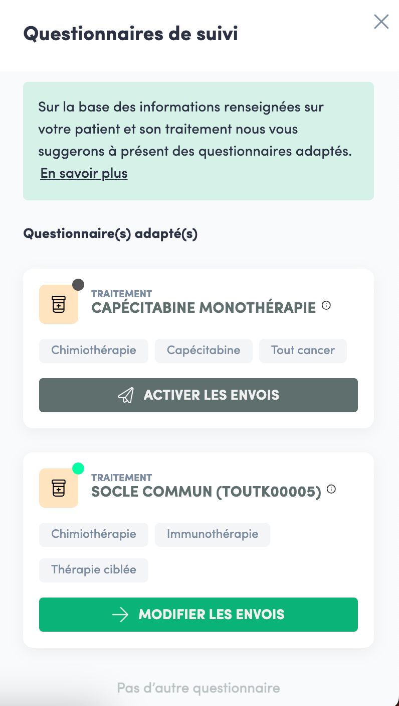Click paper plane icon on Activer button
Screen dimensions: 399x706
[126, 395]
